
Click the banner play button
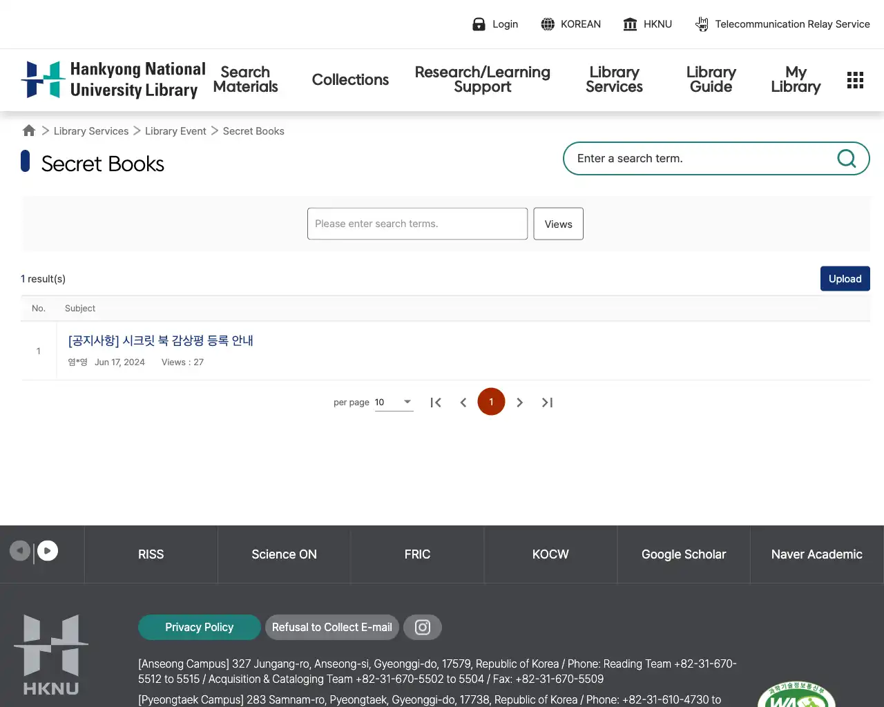click(48, 550)
